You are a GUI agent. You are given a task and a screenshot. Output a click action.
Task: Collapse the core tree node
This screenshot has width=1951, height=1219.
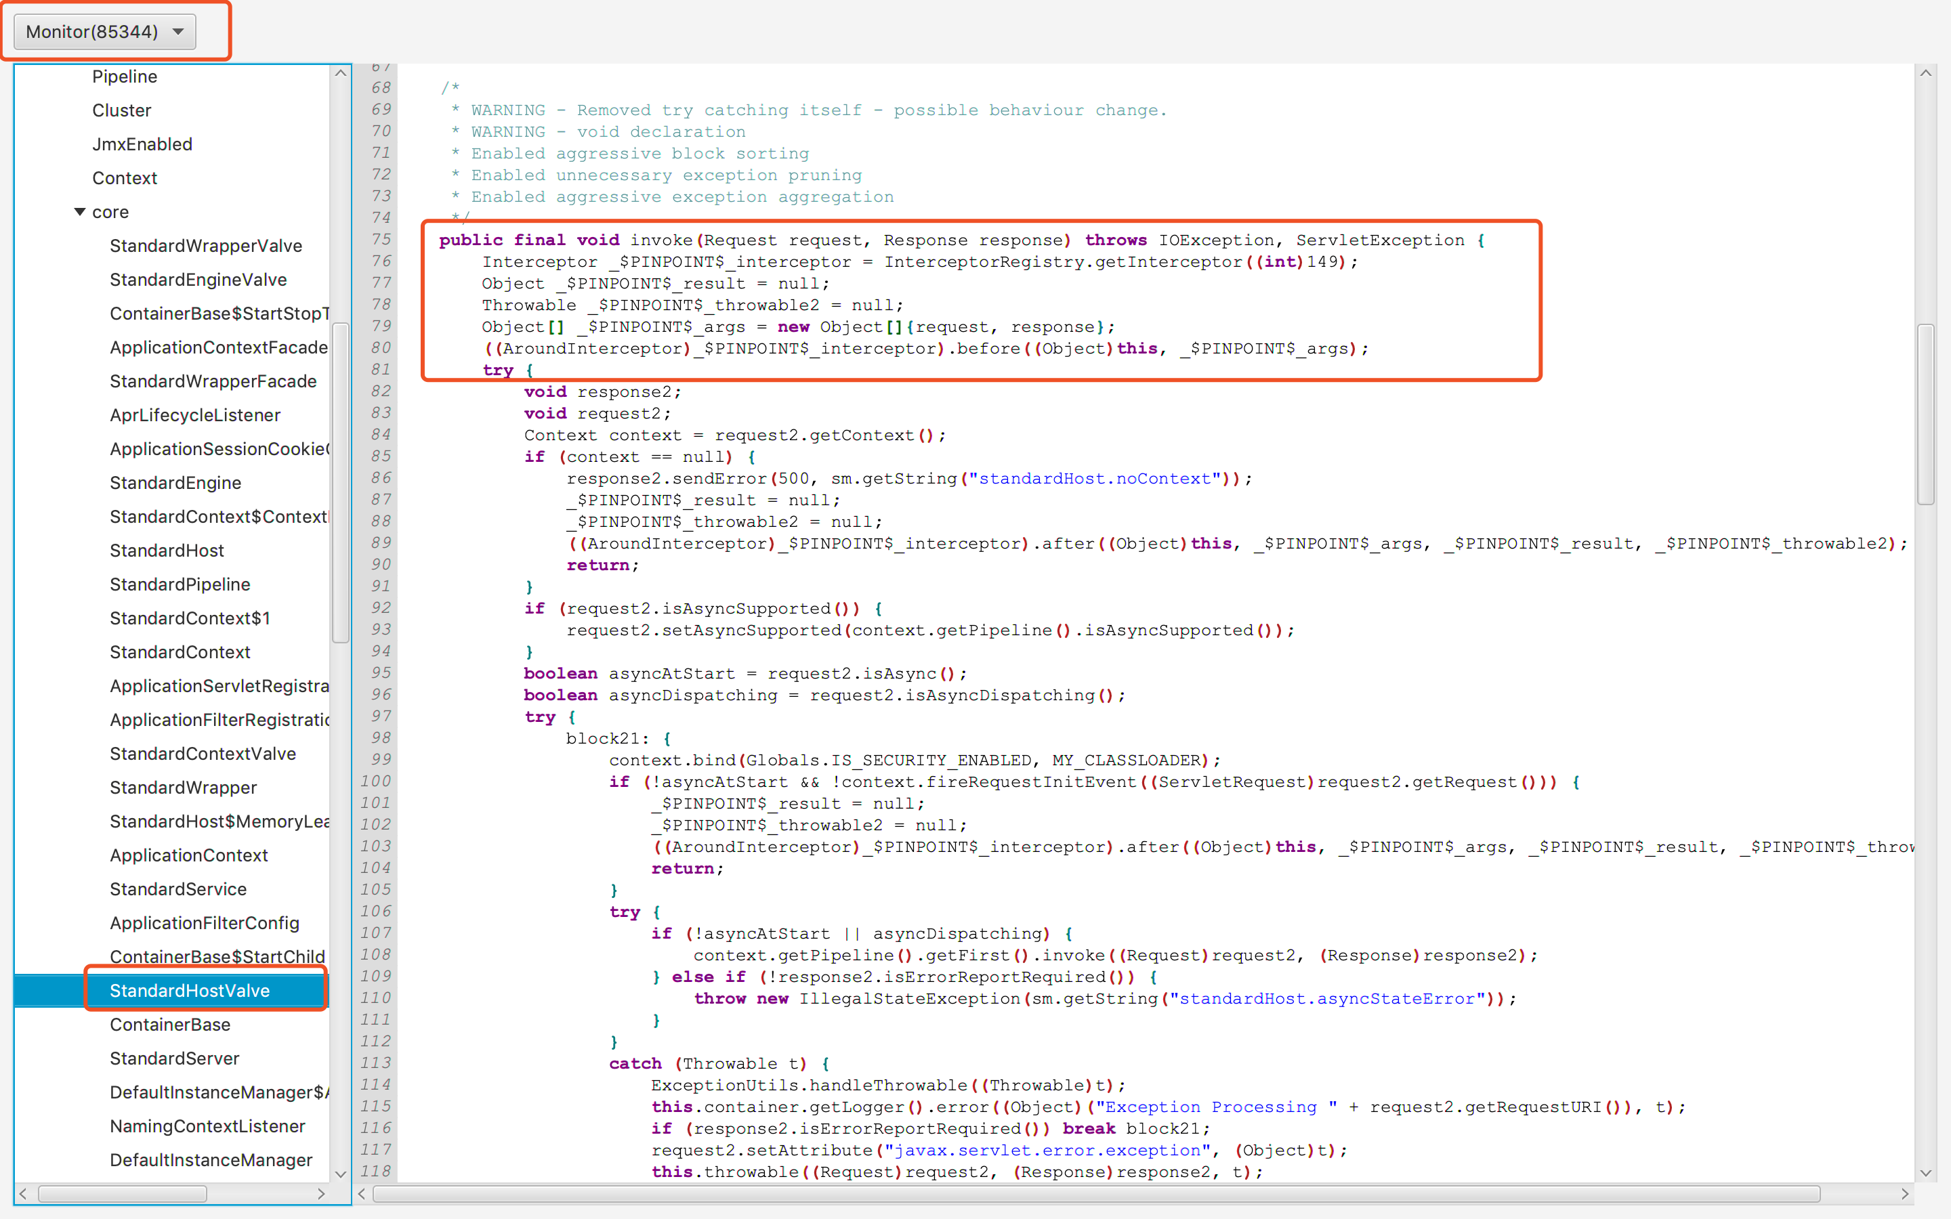[80, 212]
